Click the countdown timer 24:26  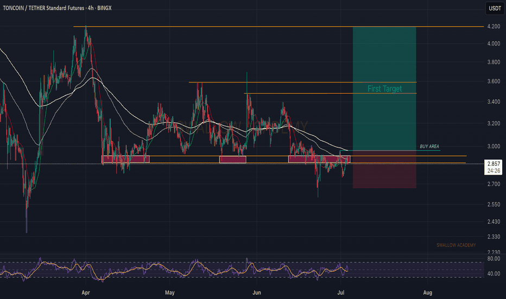point(494,171)
